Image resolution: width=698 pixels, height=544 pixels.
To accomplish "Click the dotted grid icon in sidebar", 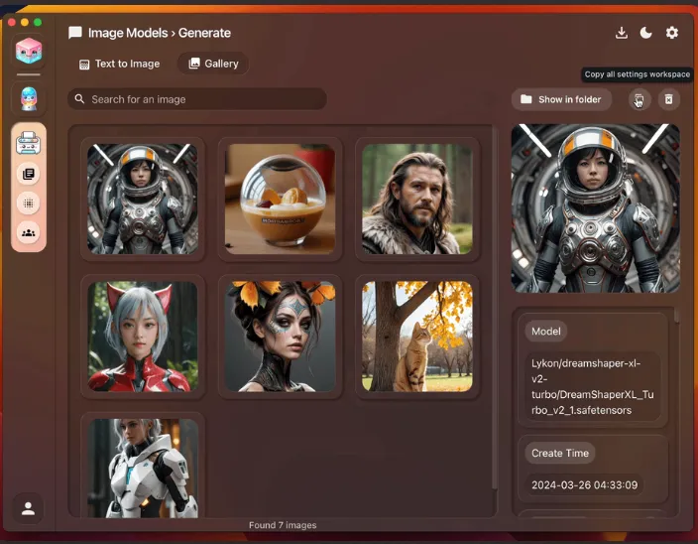I will pos(29,203).
